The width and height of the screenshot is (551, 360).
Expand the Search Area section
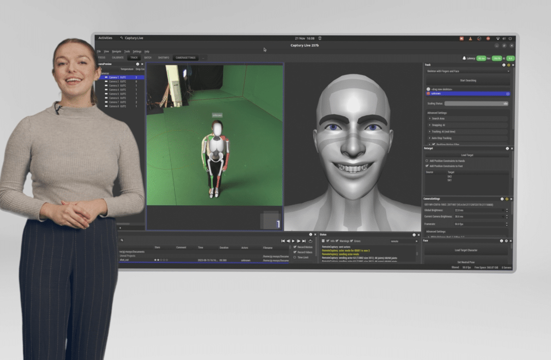467,119
